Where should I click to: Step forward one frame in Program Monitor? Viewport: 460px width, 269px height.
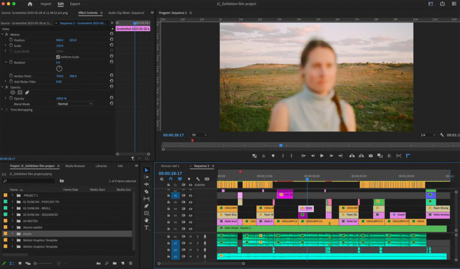(x=331, y=156)
